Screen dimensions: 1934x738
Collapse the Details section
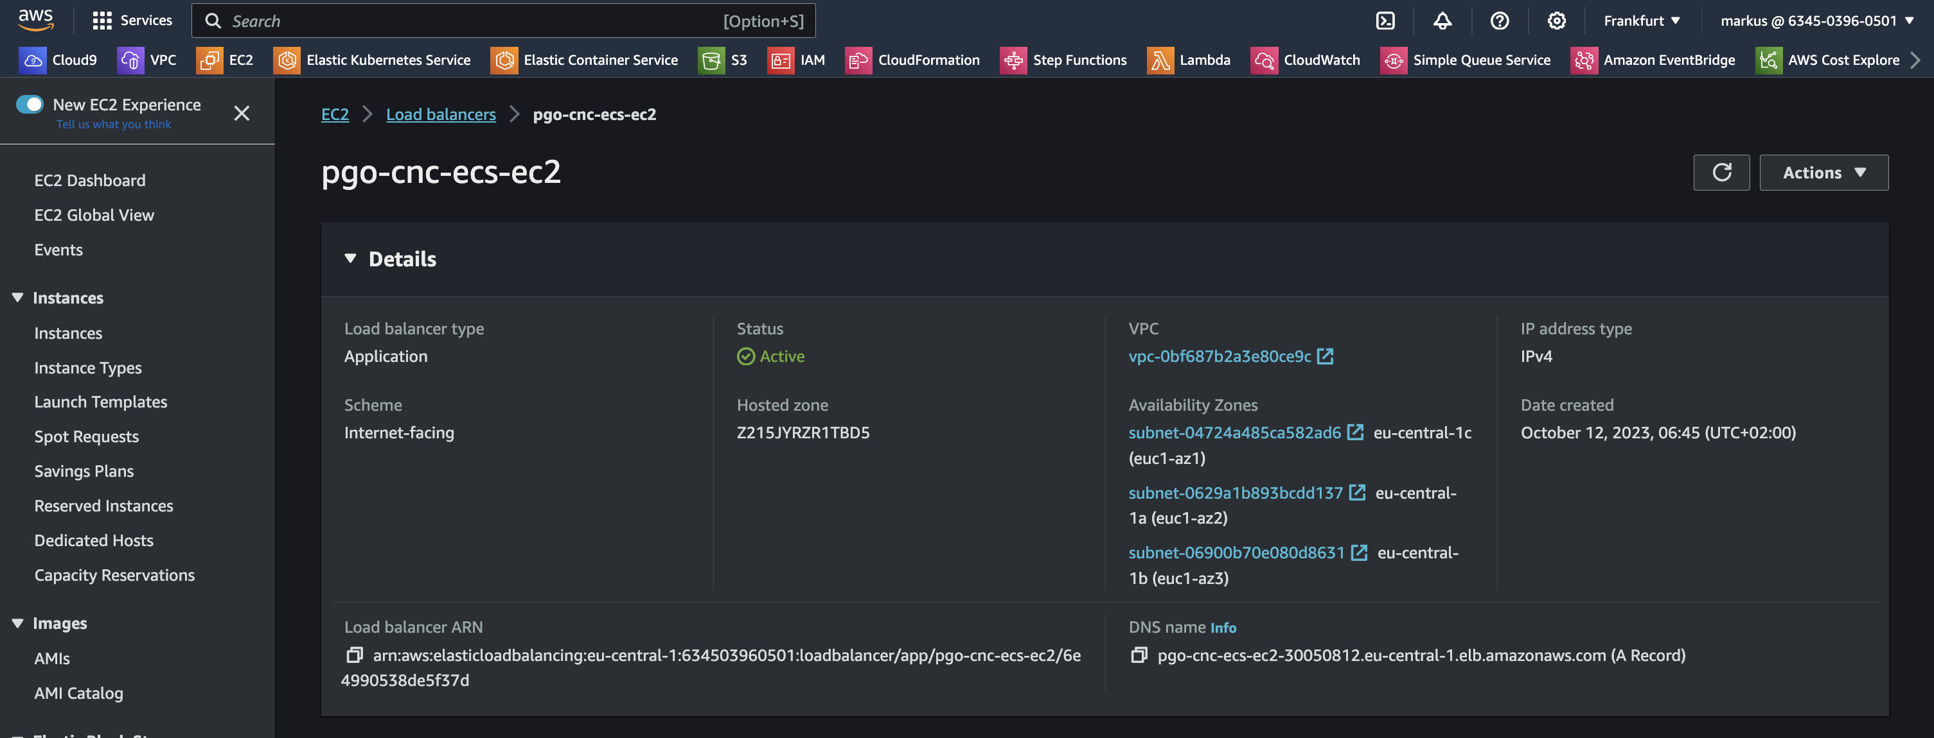(350, 259)
